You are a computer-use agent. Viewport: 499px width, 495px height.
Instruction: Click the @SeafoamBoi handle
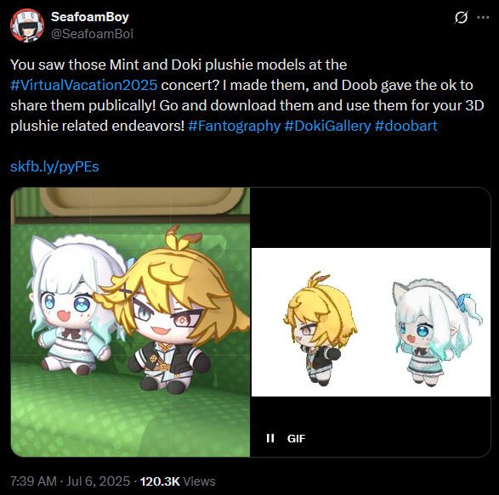(x=93, y=34)
